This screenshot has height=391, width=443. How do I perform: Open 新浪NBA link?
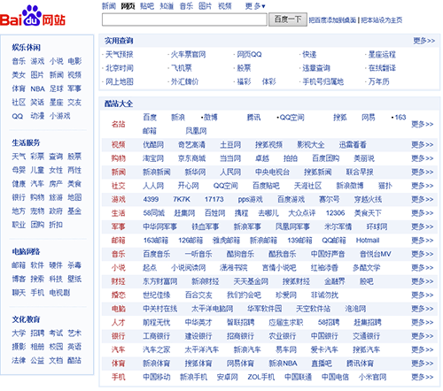283,364
